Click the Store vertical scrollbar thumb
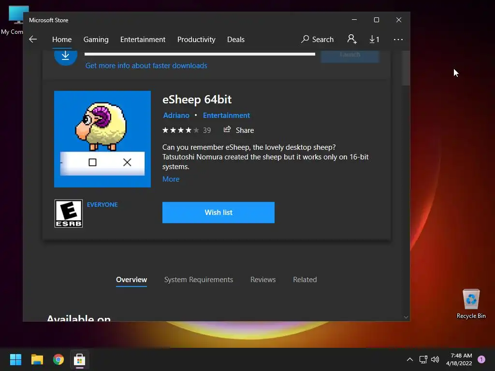This screenshot has height=371, width=495. [x=406, y=68]
